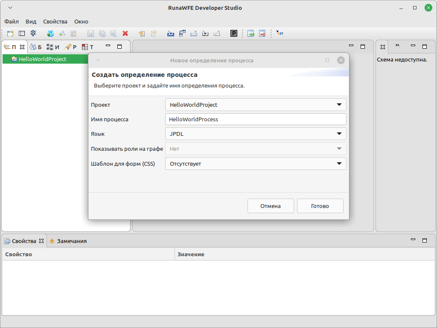Open the Вид menu
The image size is (437, 328).
click(31, 21)
